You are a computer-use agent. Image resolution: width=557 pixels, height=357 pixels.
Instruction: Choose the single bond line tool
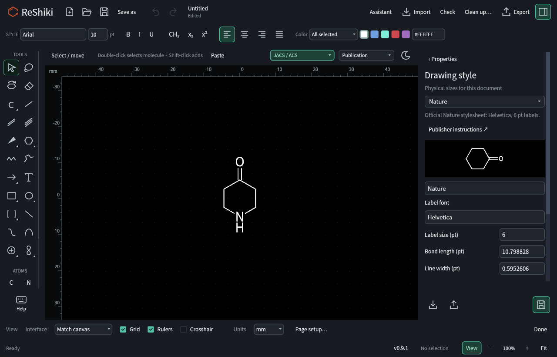coord(29,104)
